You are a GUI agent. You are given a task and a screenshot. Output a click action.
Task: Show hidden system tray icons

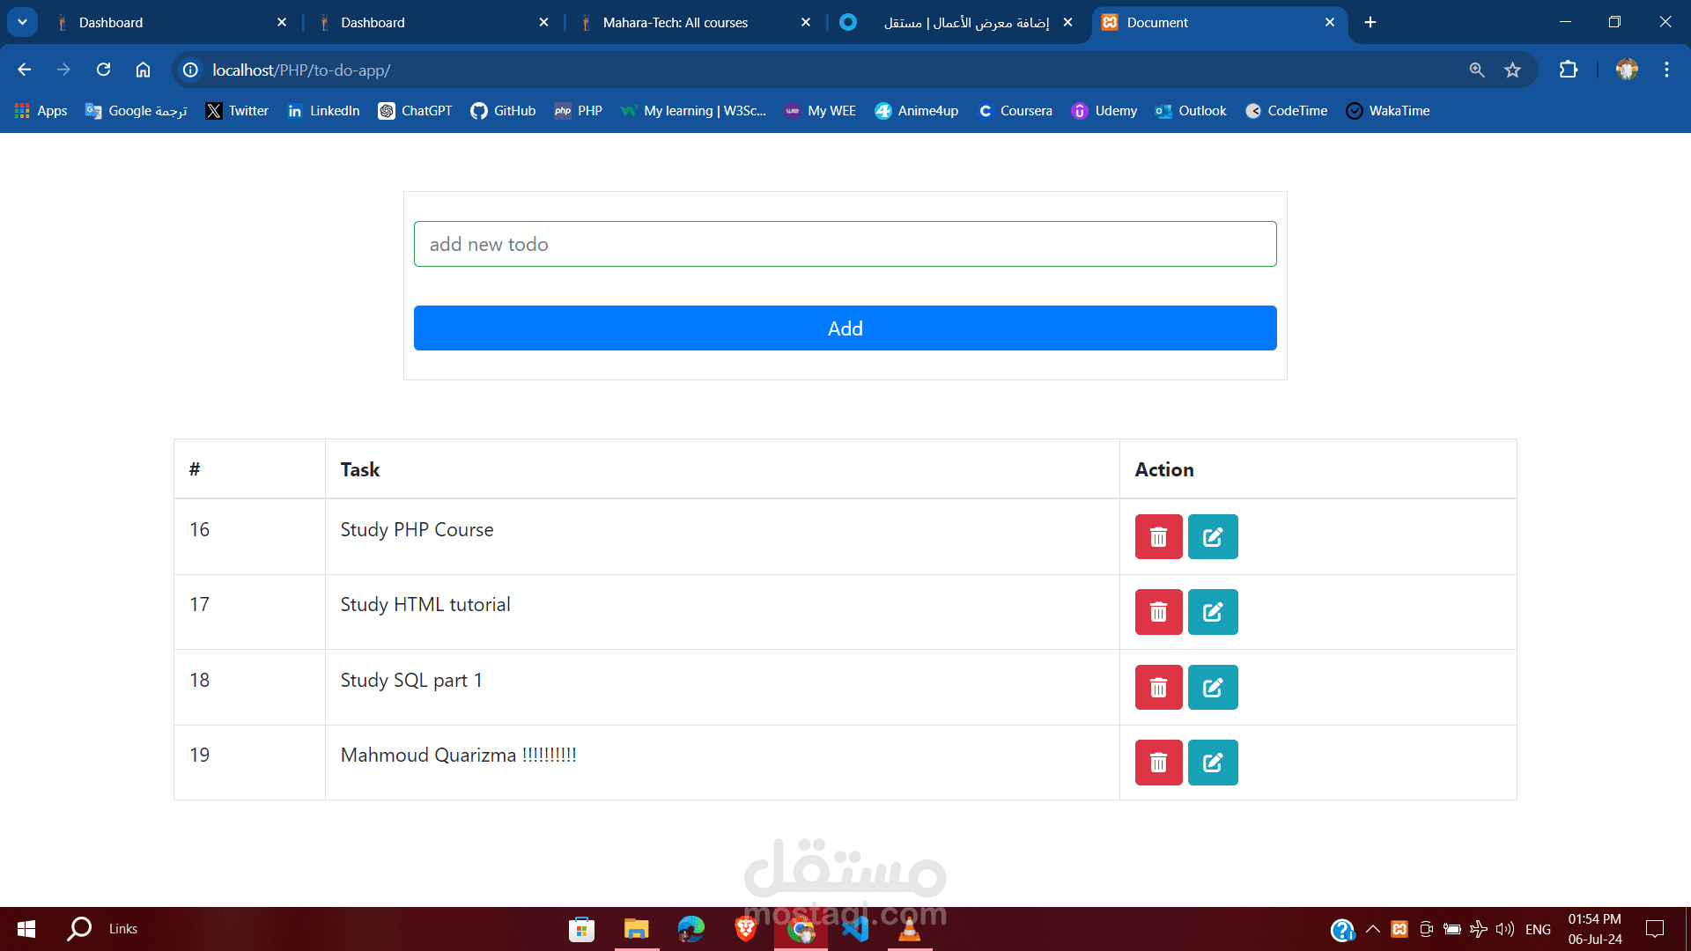pos(1372,929)
